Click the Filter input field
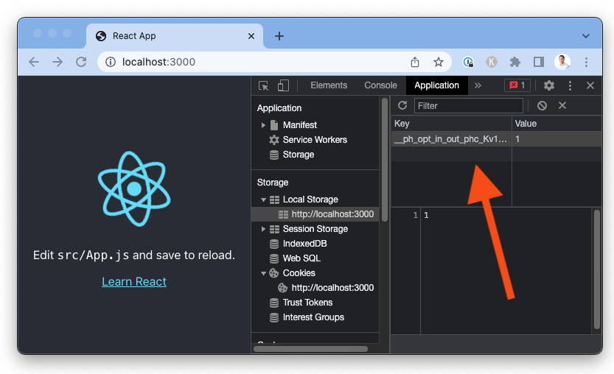614x374 pixels. 468,106
